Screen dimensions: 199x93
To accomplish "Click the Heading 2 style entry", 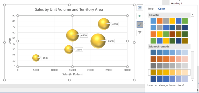I will point(176,4).
